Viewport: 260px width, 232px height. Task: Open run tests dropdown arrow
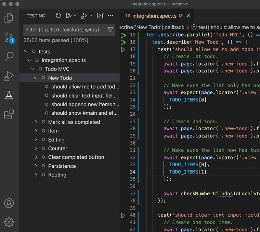(x=75, y=16)
